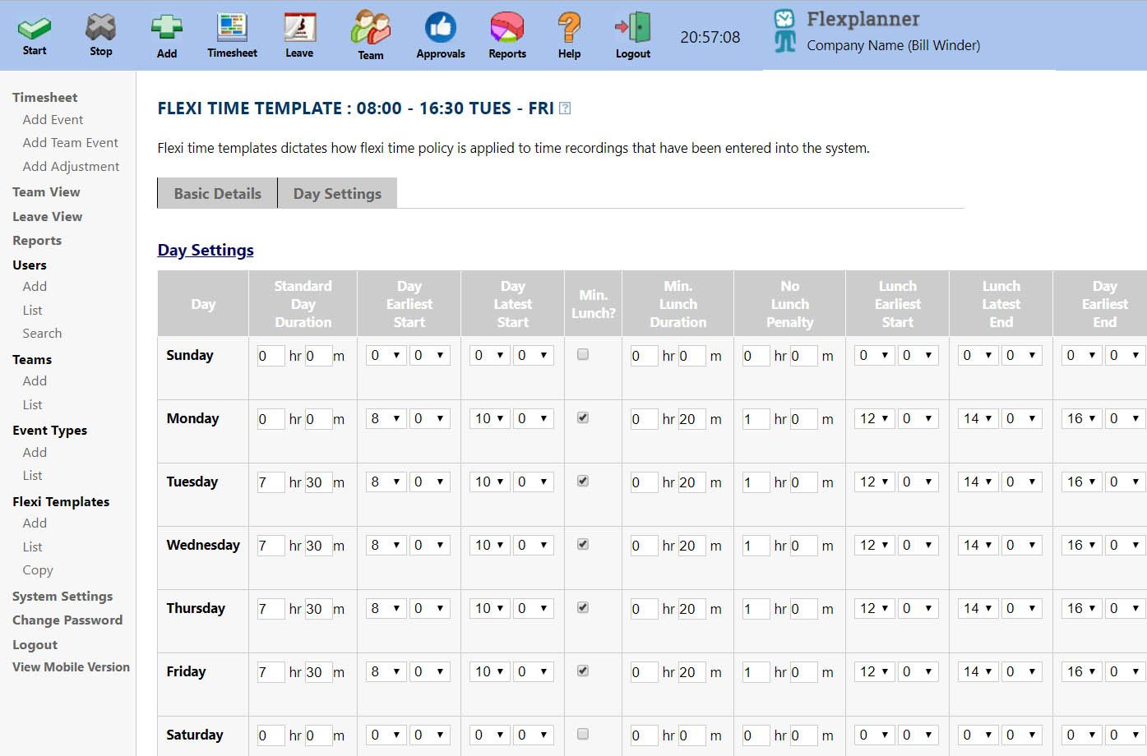1147x756 pixels.
Task: Open the Approvals thumbs-up icon
Action: 441,28
